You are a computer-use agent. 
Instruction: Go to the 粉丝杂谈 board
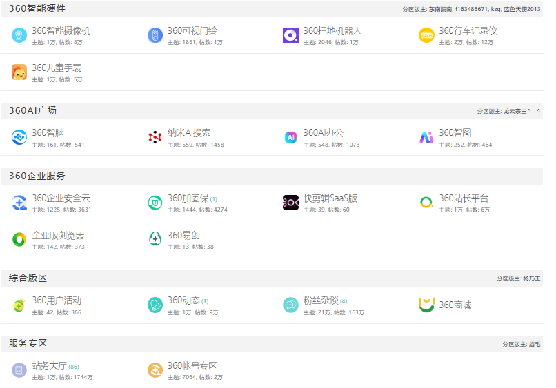tap(321, 301)
